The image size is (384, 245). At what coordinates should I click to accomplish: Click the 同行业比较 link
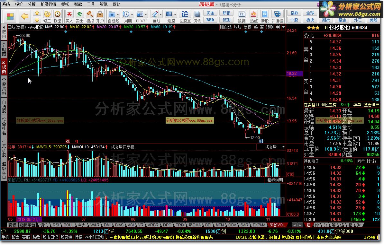[x=367, y=161]
